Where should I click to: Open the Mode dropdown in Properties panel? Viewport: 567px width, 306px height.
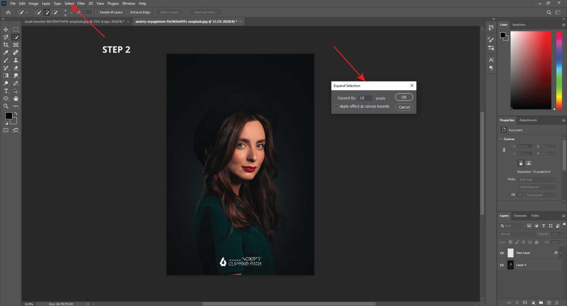click(538, 179)
